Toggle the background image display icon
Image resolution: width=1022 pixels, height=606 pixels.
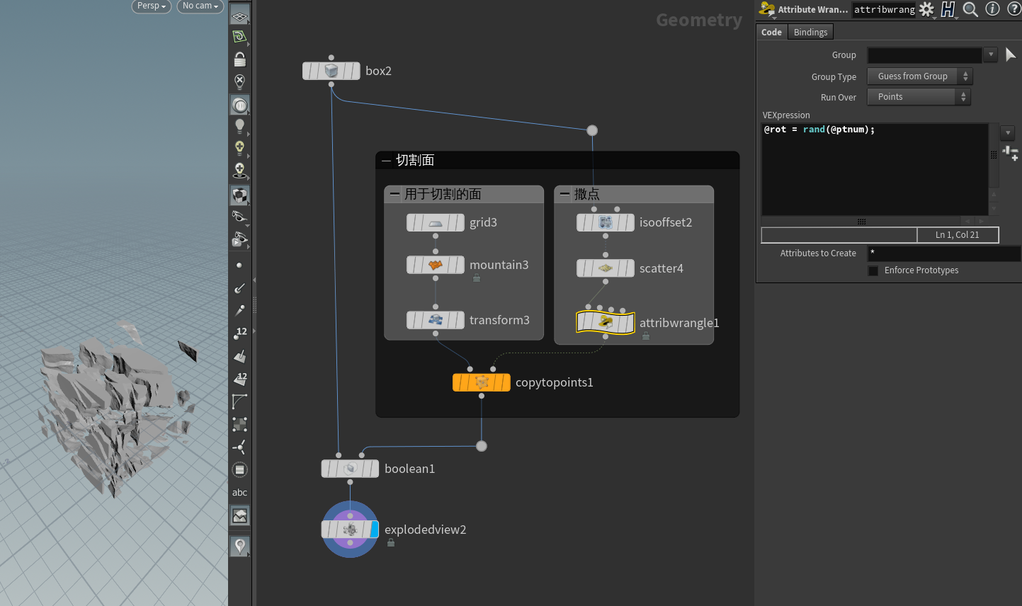point(240,516)
